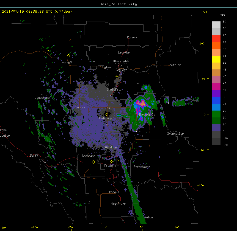Click the HighRiver city label
The width and height of the screenshot is (237, 231).
(x=118, y=204)
